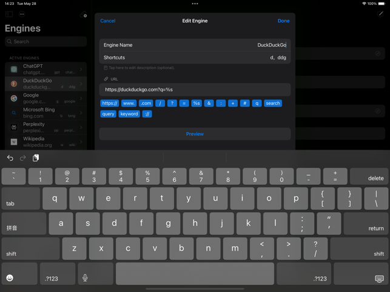Tap the link icon beside URL label
Screen dimensions: 390x292
click(x=106, y=79)
